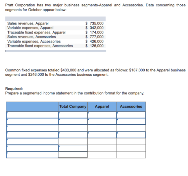This screenshot has height=176, width=188.
Task: Select third row Apparel cell
Action: point(102,128)
